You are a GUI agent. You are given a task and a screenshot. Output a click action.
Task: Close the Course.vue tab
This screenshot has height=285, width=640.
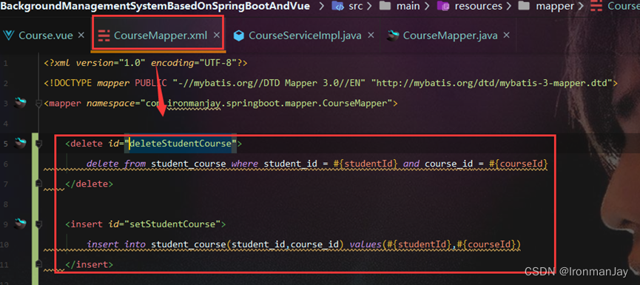point(81,35)
